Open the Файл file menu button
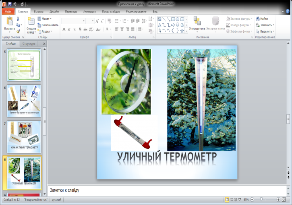 pos(8,12)
